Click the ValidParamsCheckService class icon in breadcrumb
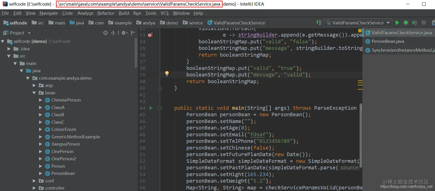The image size is (435, 191). coord(210,23)
